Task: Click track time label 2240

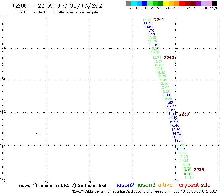Action: 169,58
